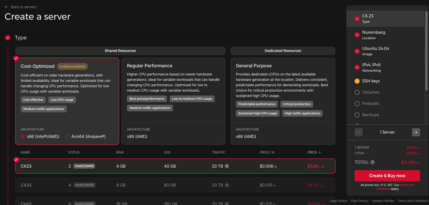Click the Limited availability badge

pyautogui.click(x=73, y=67)
